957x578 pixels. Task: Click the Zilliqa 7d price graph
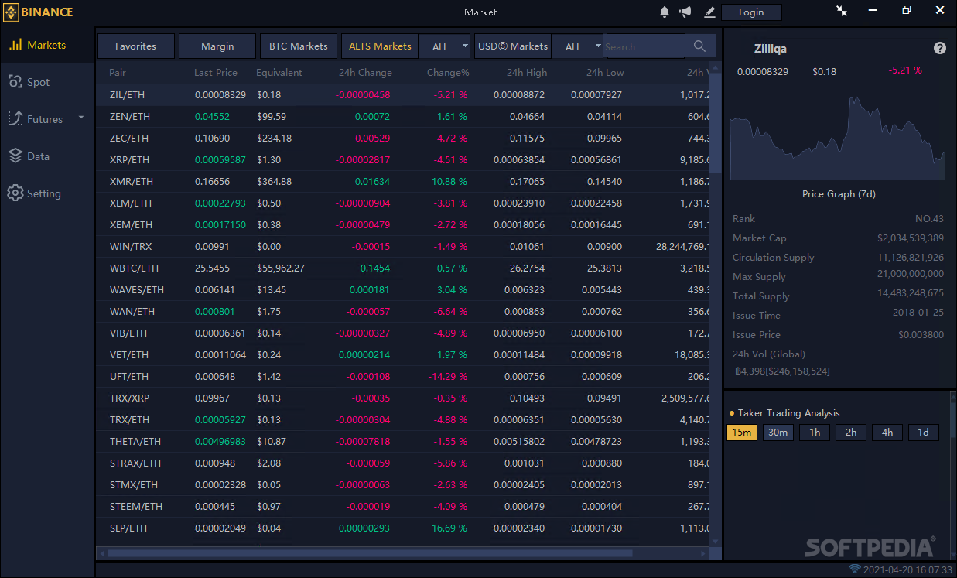click(x=839, y=137)
